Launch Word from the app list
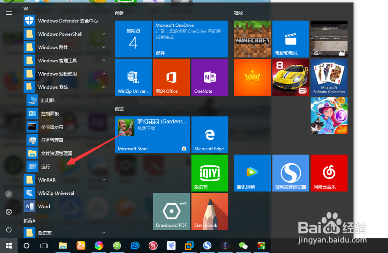Viewport: 388px width, 253px height. coord(66,206)
